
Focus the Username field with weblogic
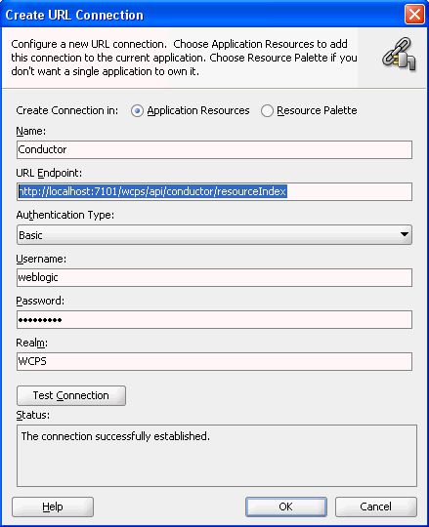tap(214, 277)
